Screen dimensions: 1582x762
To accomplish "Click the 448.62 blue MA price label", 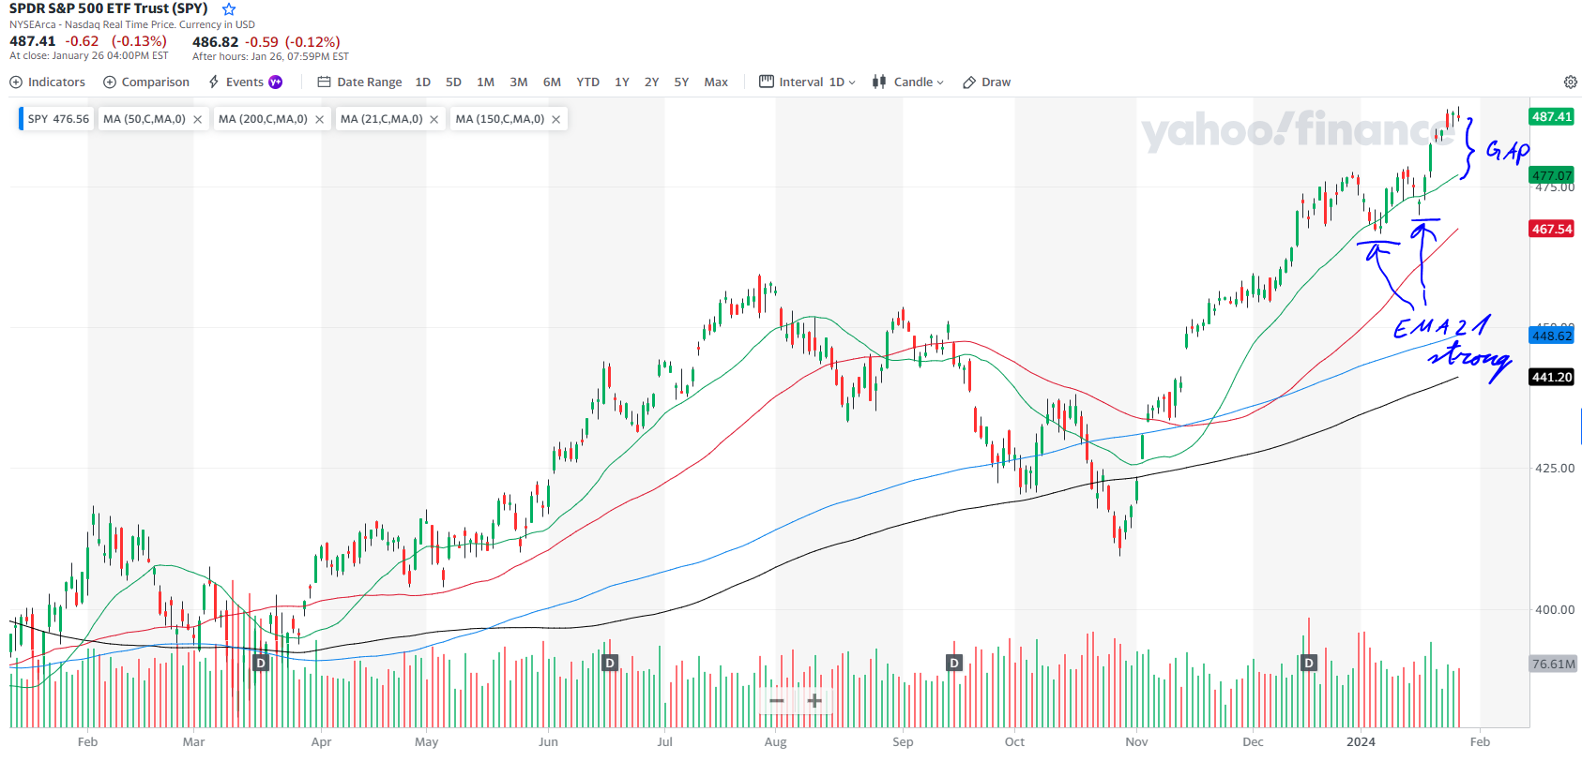I will [1552, 336].
